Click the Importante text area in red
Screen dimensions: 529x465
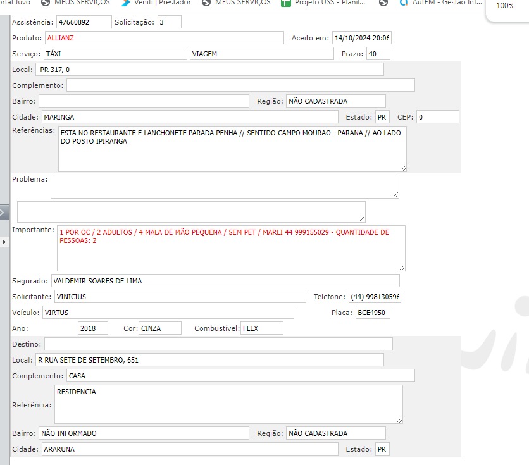pyautogui.click(x=231, y=248)
